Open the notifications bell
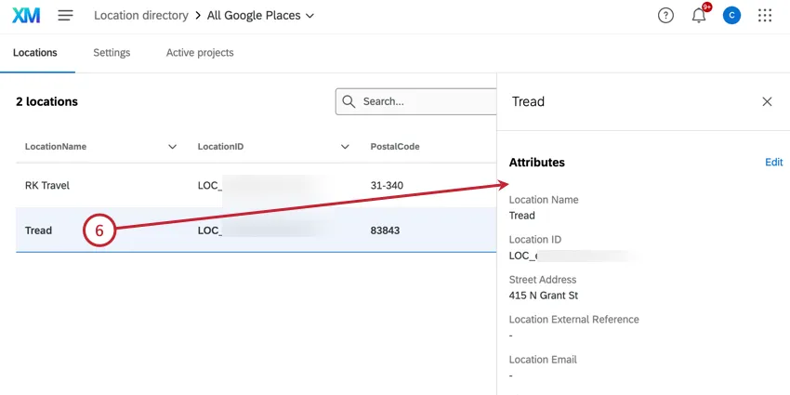Viewport: 790px width, 395px height. (699, 16)
